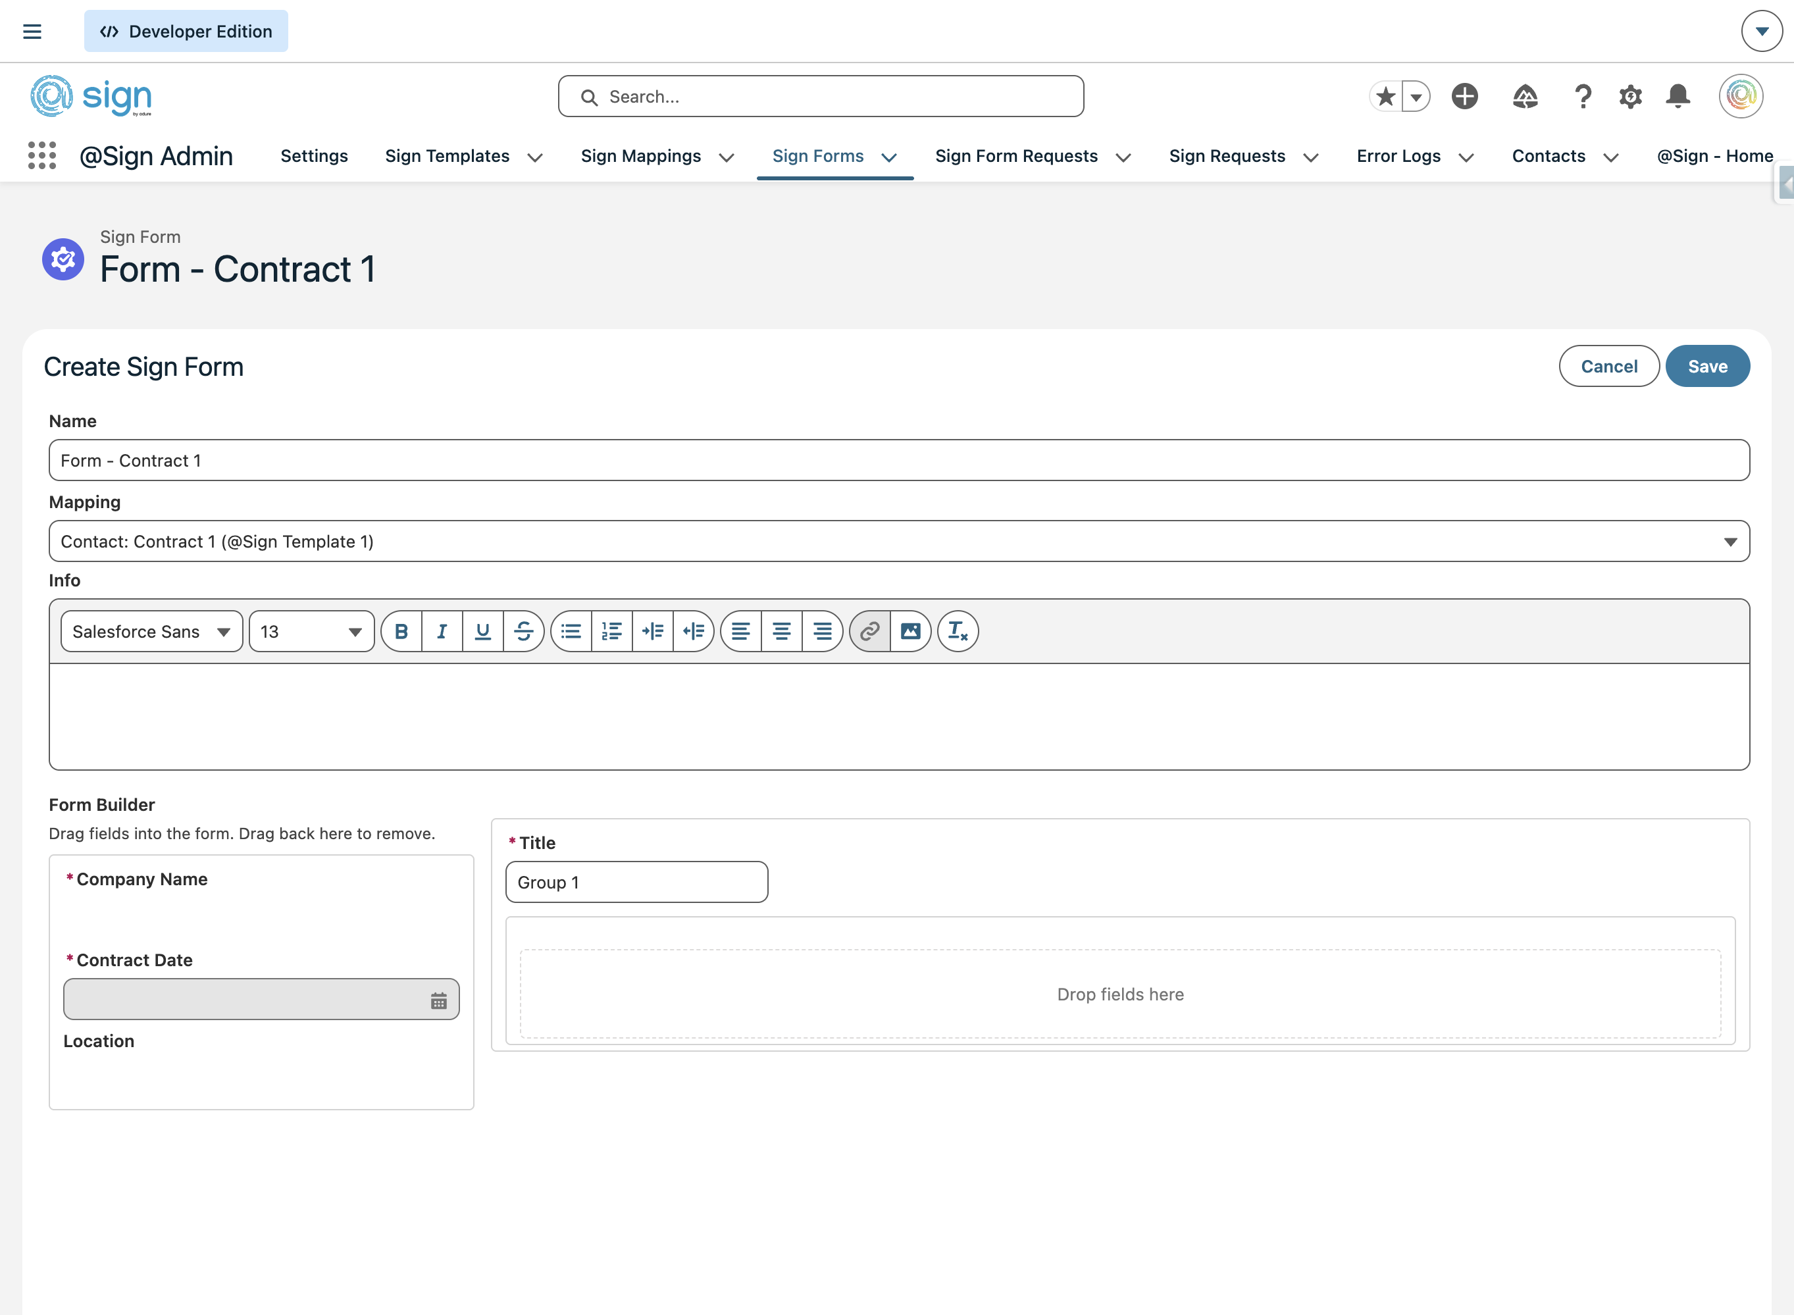1794x1315 pixels.
Task: Click the Save button
Action: pos(1707,366)
